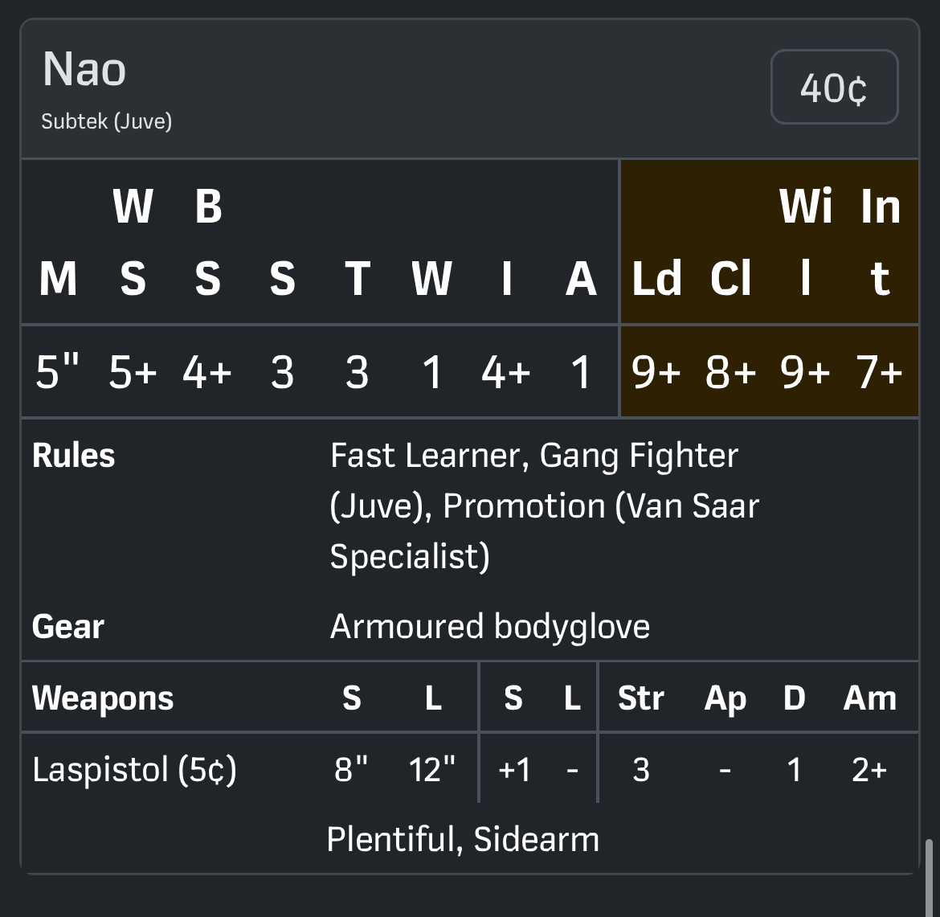Click the 5+ weapon skill value
940x917 pixels.
133,372
